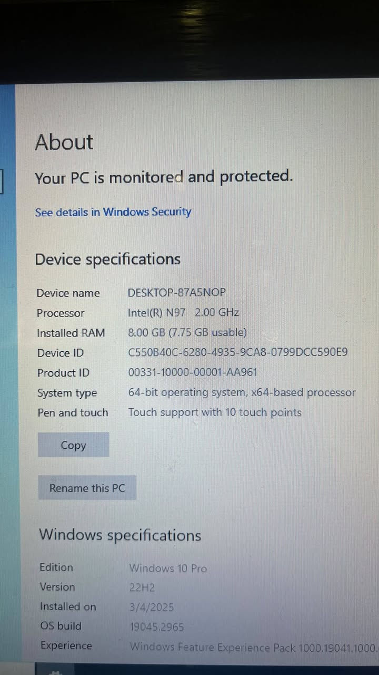The height and width of the screenshot is (675, 379).
Task: Click the Windows specifications heading
Action: pyautogui.click(x=120, y=535)
